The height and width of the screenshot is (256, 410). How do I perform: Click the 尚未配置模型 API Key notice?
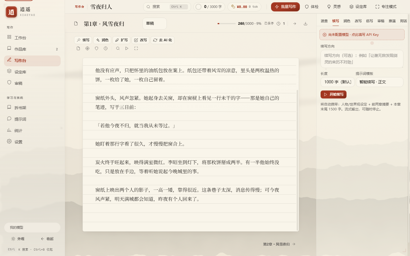coord(362,35)
